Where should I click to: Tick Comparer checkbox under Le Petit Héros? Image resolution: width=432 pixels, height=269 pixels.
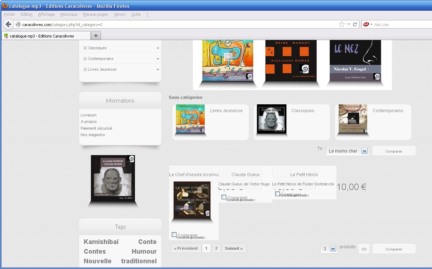click(277, 194)
